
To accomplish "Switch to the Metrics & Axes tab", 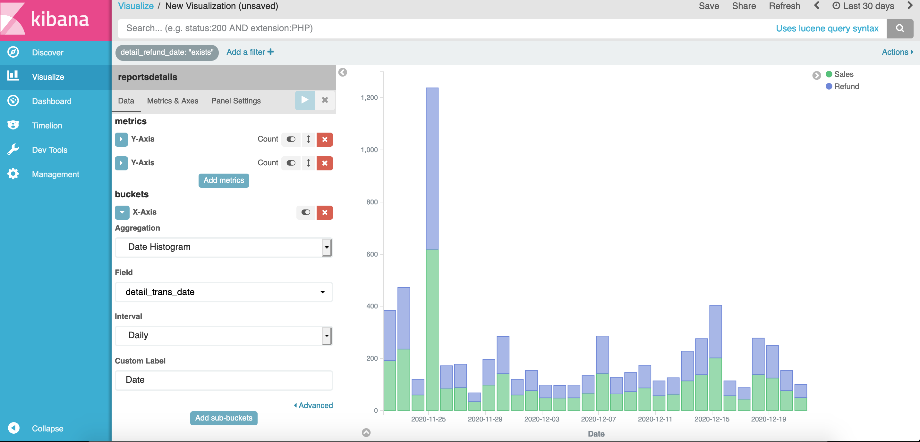I will coord(173,101).
